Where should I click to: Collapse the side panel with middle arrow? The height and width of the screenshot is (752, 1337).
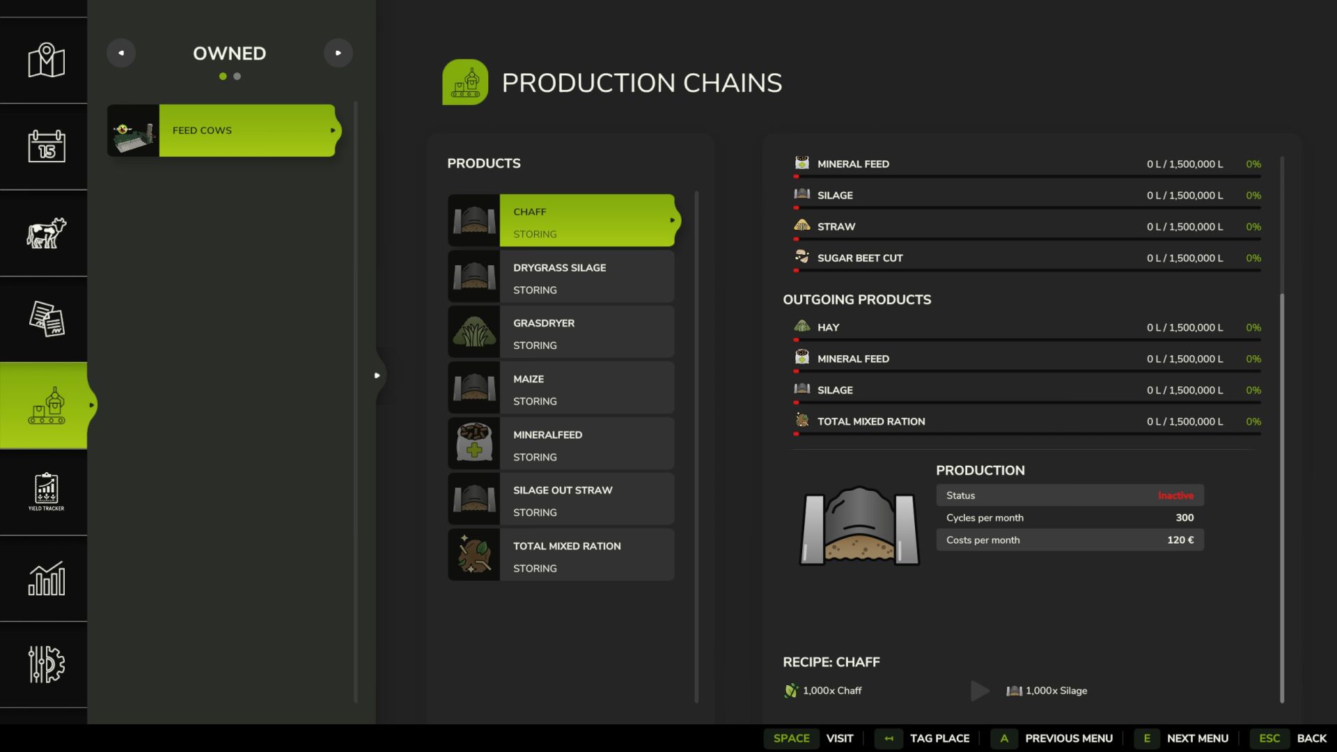pos(377,375)
